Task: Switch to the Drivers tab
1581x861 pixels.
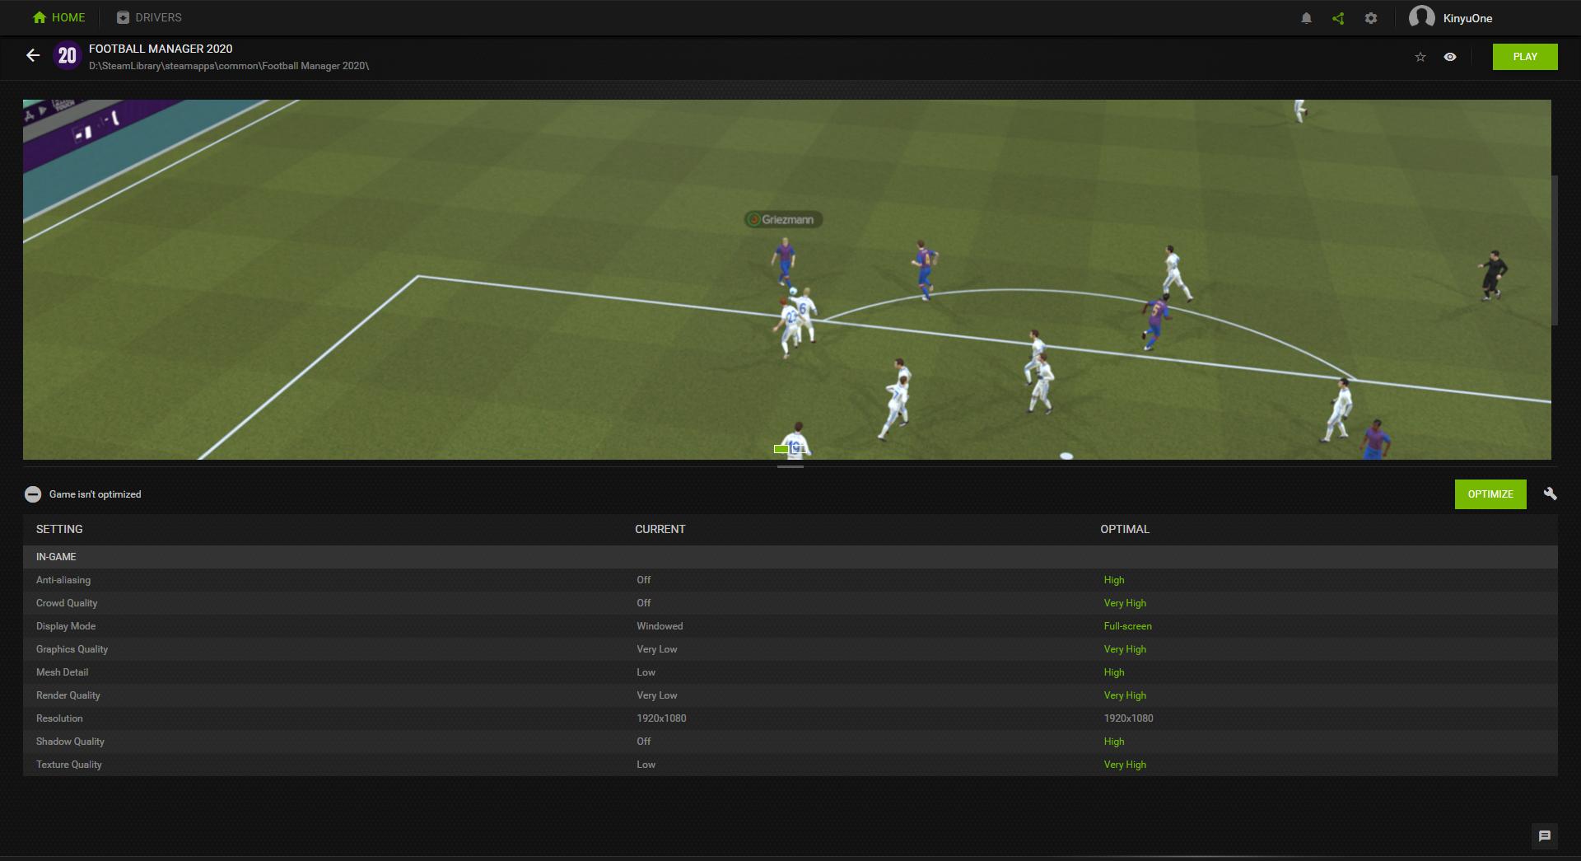Action: coord(149,17)
